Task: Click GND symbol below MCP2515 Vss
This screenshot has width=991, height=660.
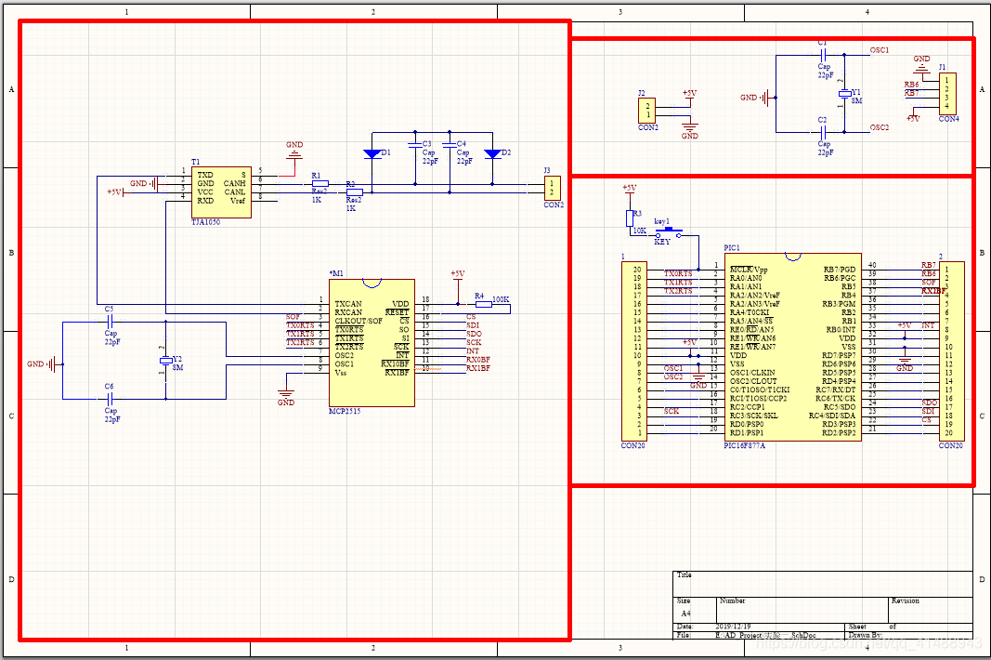Action: (x=286, y=393)
